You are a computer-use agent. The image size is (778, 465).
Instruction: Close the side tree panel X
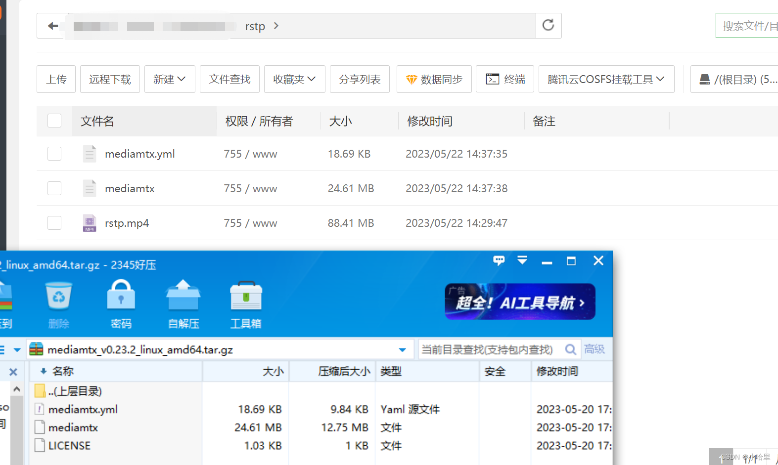click(x=13, y=372)
